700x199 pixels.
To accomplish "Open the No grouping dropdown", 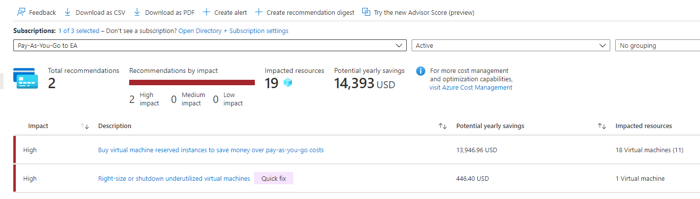I will [658, 45].
